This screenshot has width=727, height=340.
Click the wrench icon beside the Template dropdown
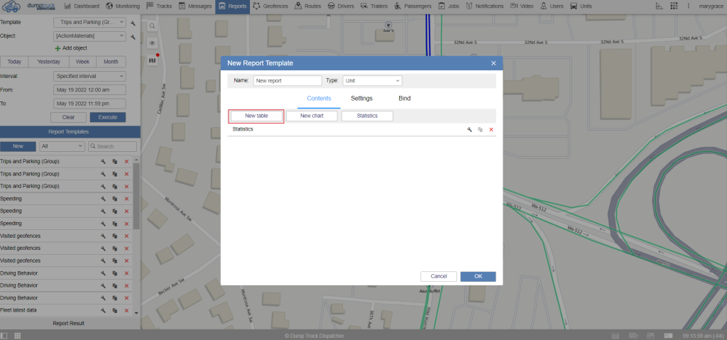[132, 23]
